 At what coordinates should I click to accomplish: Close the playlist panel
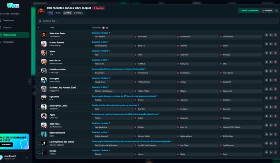pyautogui.click(x=276, y=11)
